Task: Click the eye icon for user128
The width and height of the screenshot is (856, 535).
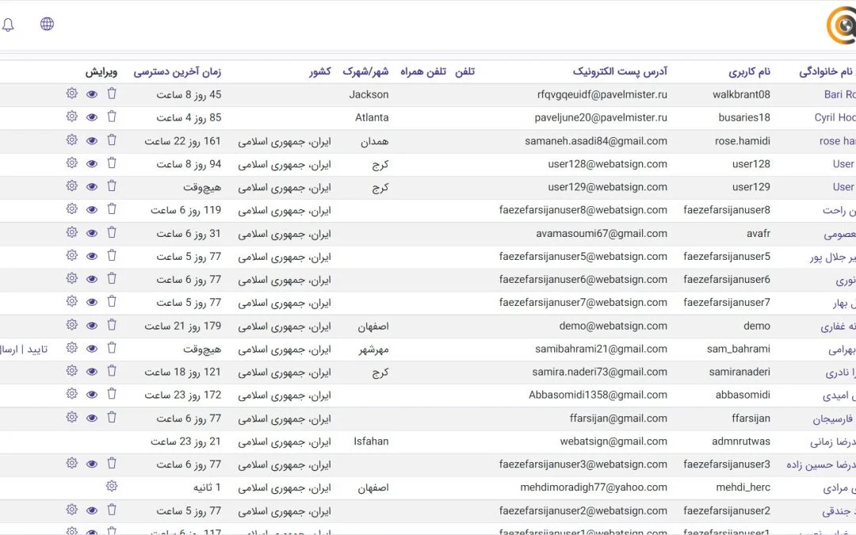Action: [92, 164]
